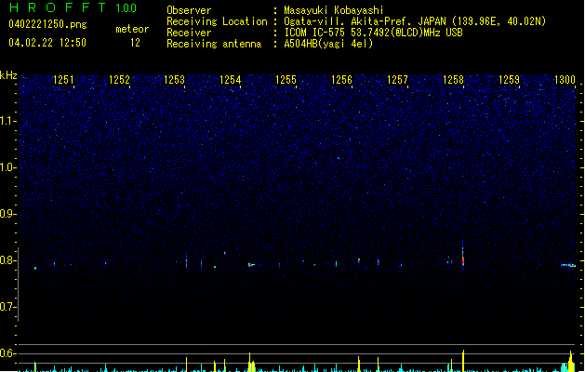Click the vertical echo line at 1253
Image resolution: width=585 pixels, height=372 pixels.
coord(187,259)
